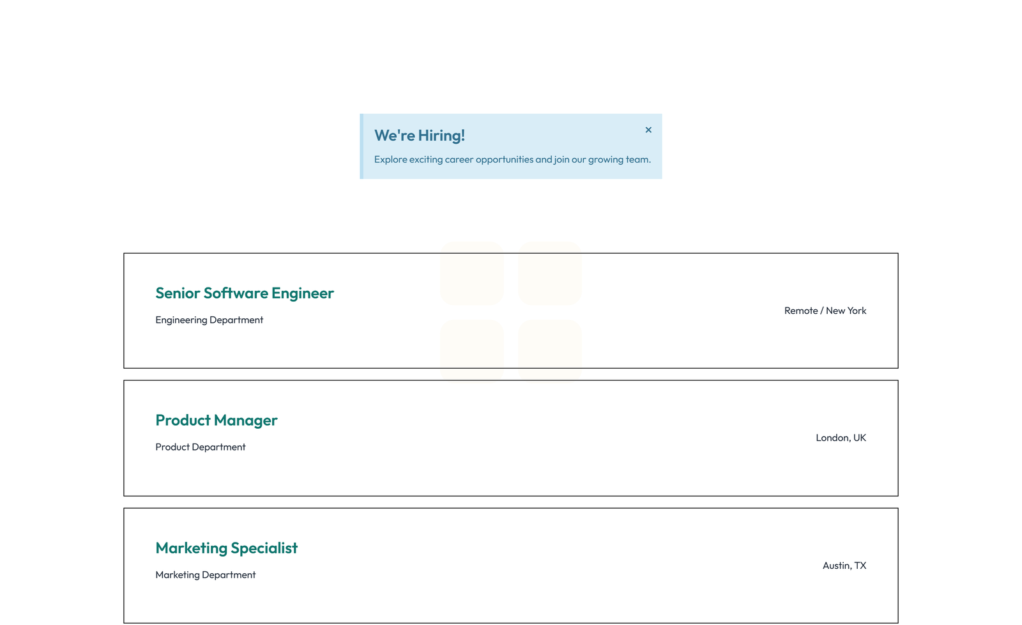
Task: Click the London, UK location
Action: tap(841, 438)
